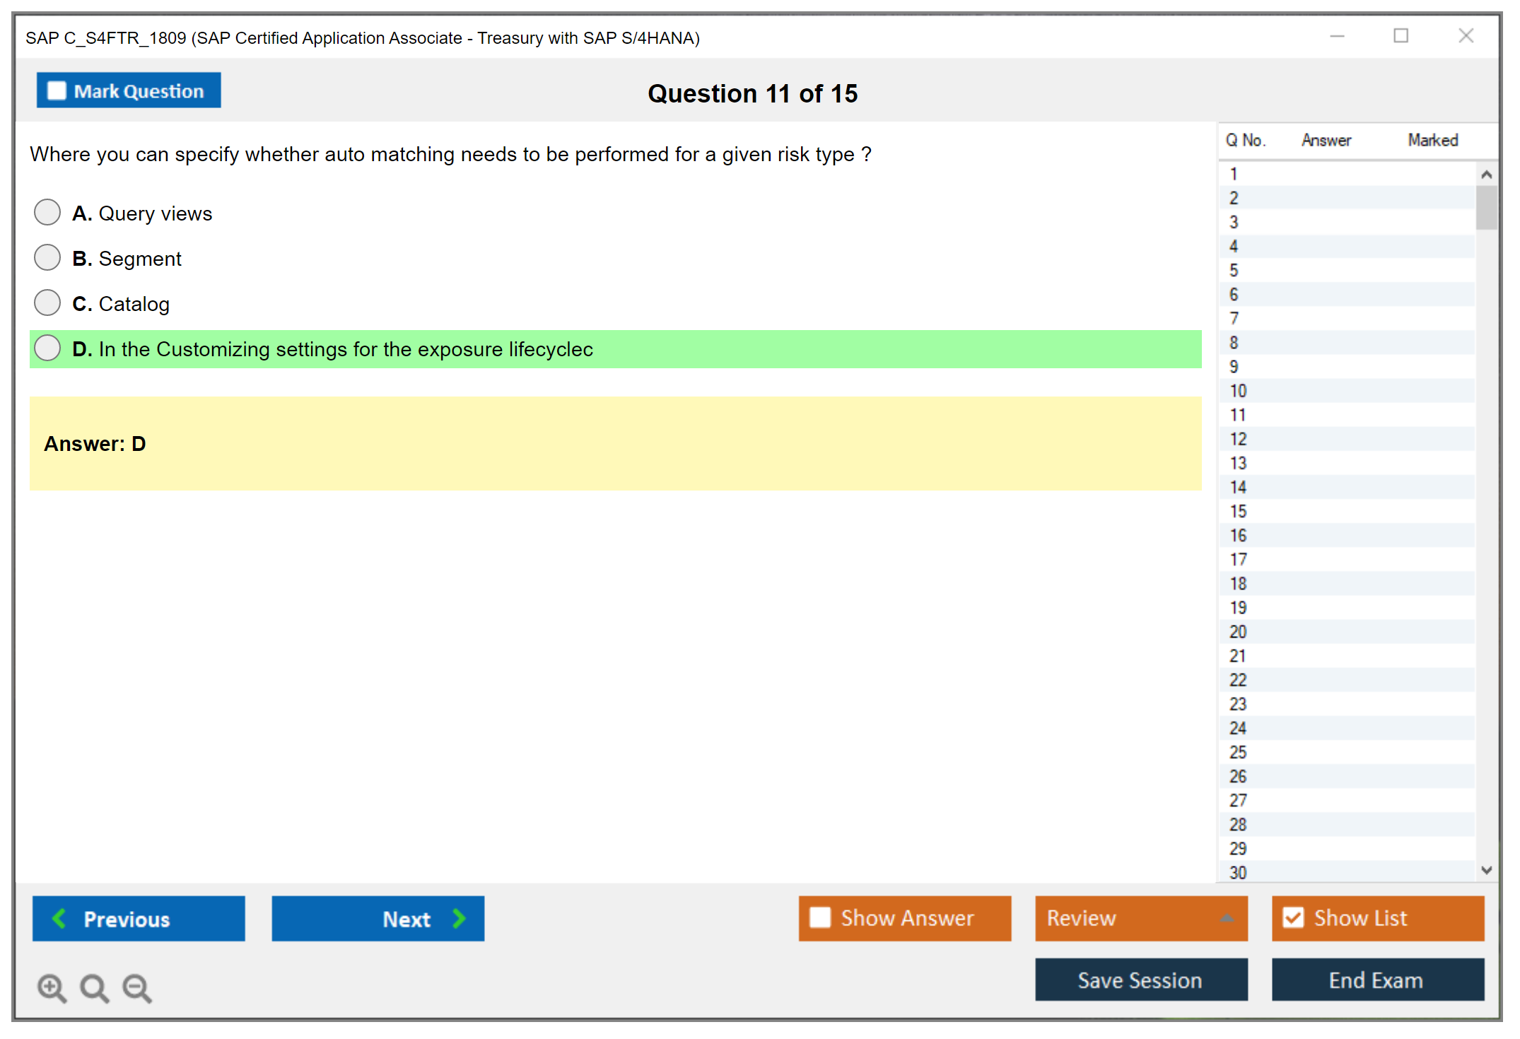Toggle the Mark Question checkbox
The width and height of the screenshot is (1520, 1039).
[57, 91]
